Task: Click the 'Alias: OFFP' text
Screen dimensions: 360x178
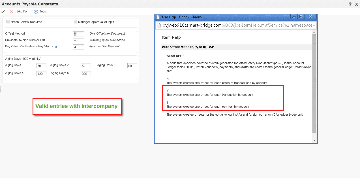Action: (x=175, y=56)
